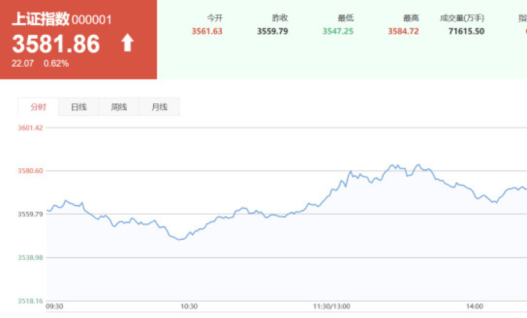Click the 上证指数 title
Viewport: 527px width, 318px height.
(40, 19)
